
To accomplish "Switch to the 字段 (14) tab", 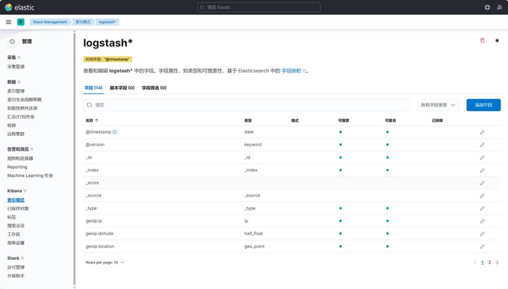I will click(x=94, y=88).
